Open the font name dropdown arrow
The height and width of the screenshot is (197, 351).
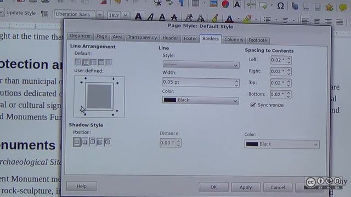[x=100, y=15]
